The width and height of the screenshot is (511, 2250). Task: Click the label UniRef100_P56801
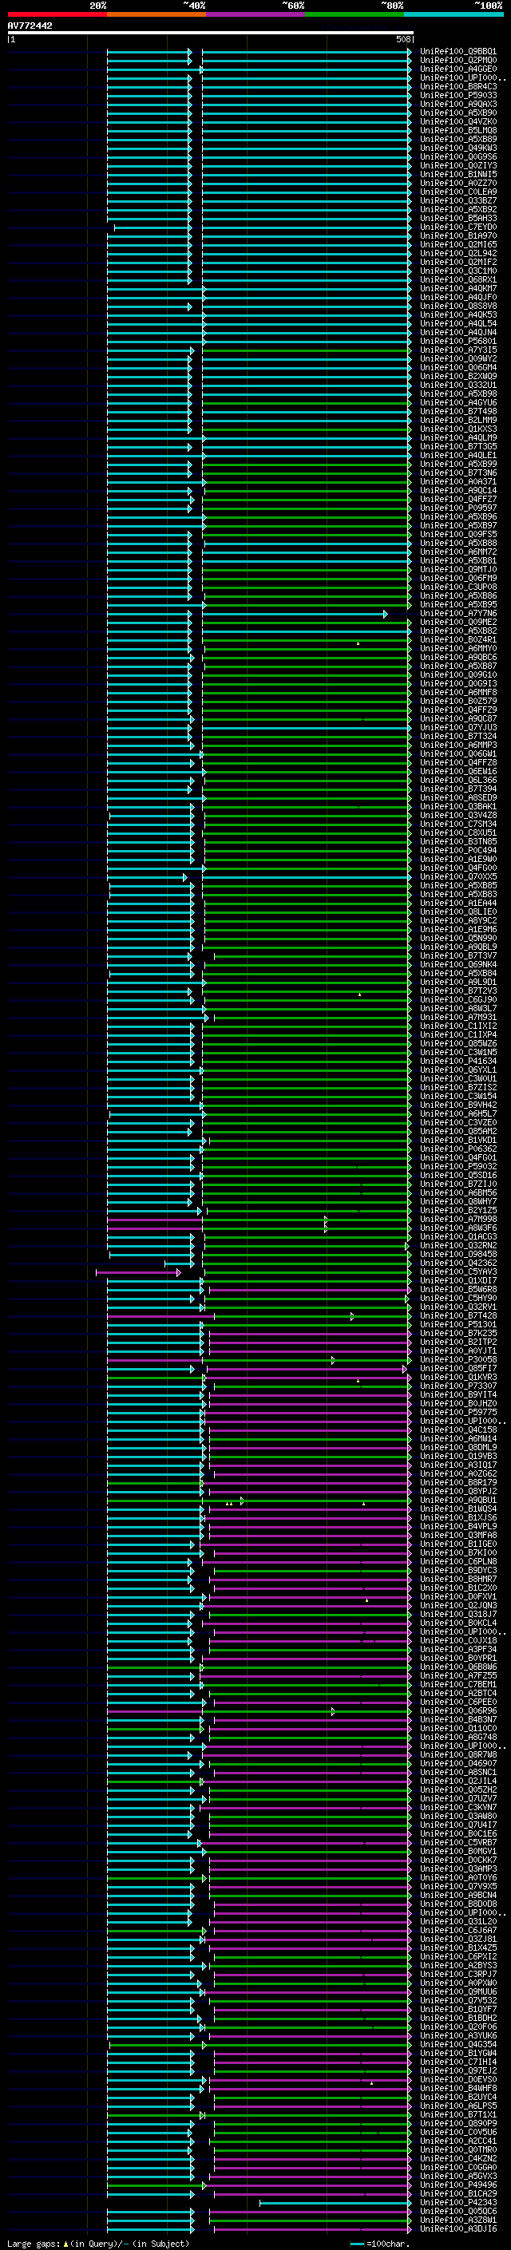(x=458, y=342)
